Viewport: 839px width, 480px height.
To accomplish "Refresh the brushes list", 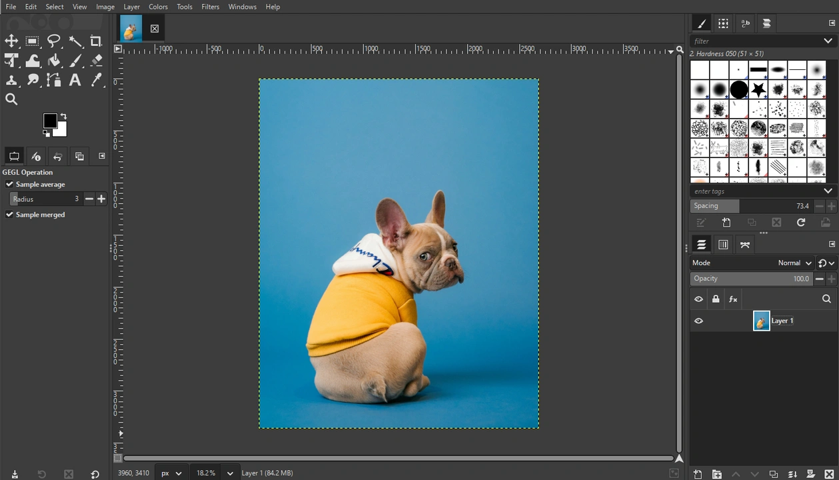I will pos(801,223).
